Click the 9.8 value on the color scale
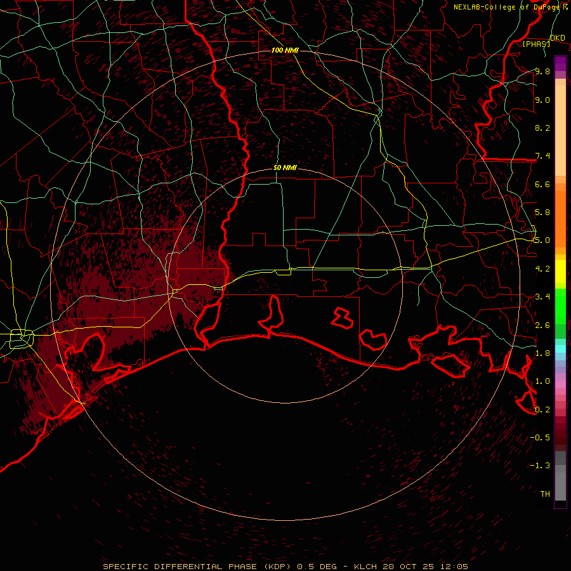The width and height of the screenshot is (571, 571). (542, 71)
